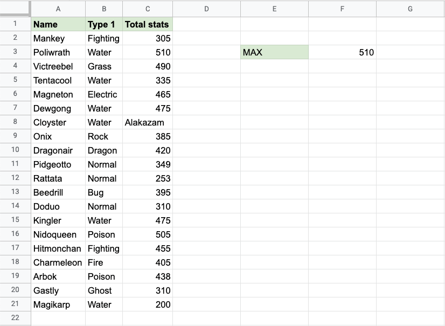Viewport: 445px width, 326px height.
Task: Click the Ghost type cell
Action: (104, 290)
